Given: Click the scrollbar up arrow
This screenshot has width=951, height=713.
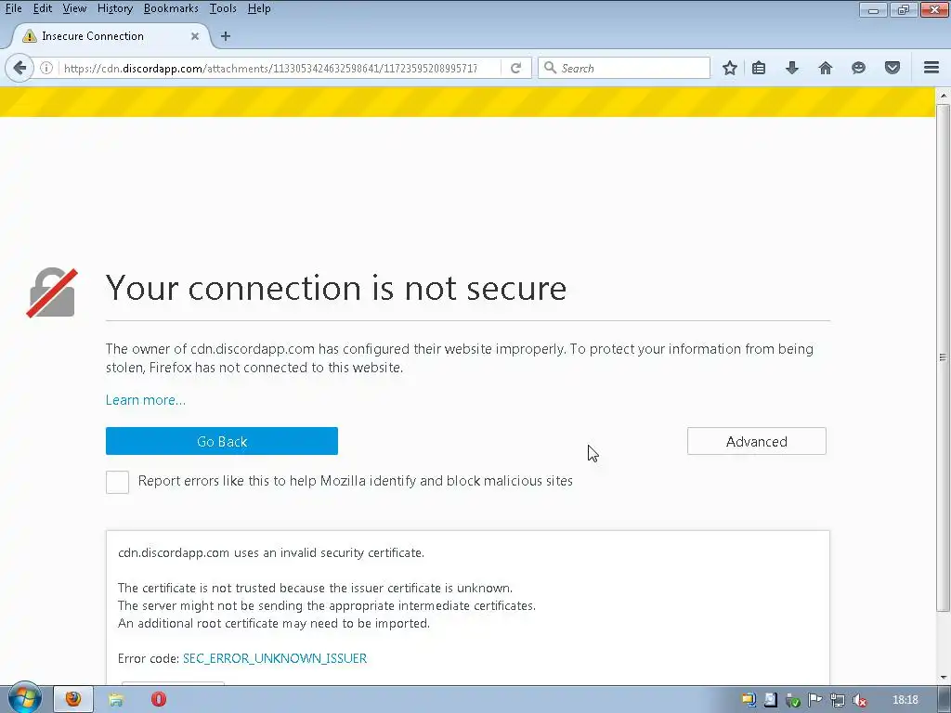Looking at the screenshot, I should (944, 96).
